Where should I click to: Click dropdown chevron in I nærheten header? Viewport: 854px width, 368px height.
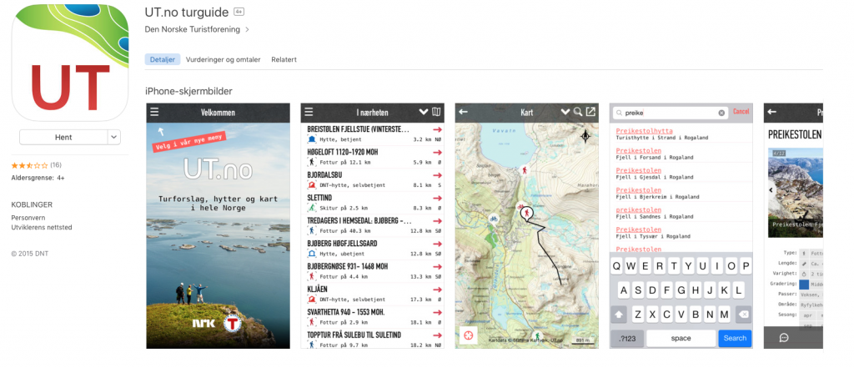(424, 112)
